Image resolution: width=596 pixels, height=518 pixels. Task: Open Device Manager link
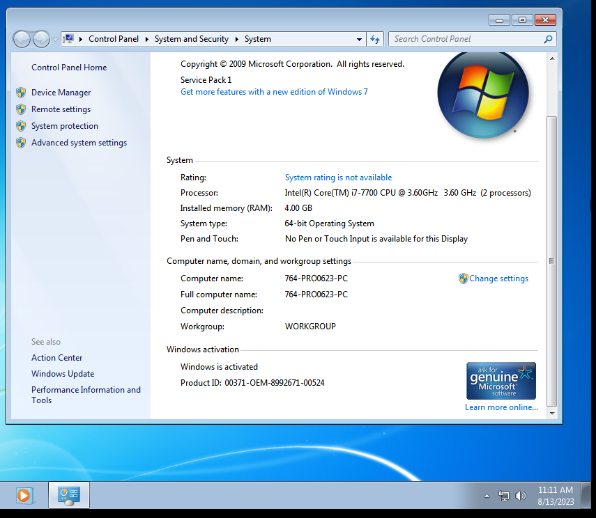[x=61, y=93]
